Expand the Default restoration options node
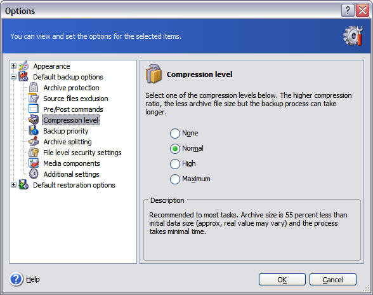The image size is (373, 295). pos(14,184)
